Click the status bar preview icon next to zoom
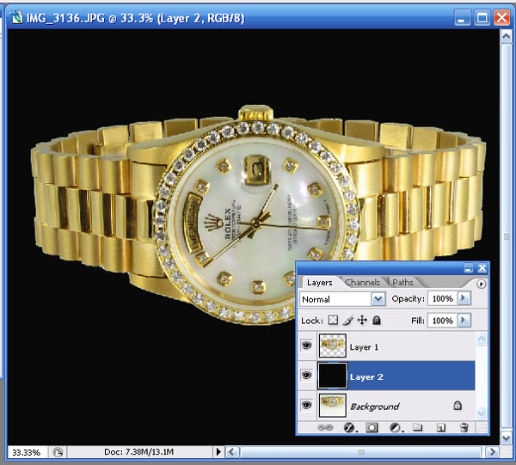516x465 pixels. coord(58,452)
